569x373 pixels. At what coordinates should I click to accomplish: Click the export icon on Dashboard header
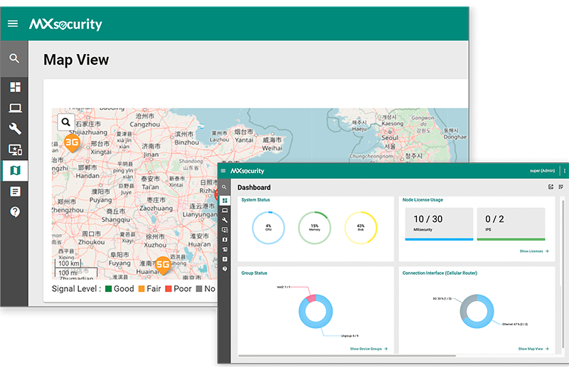click(x=551, y=186)
